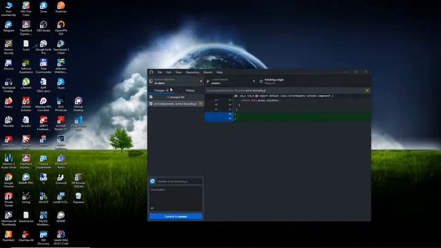Open the Total Commander desktop icon
Image resolution: width=441 pixels, height=248 pixels.
(43, 66)
